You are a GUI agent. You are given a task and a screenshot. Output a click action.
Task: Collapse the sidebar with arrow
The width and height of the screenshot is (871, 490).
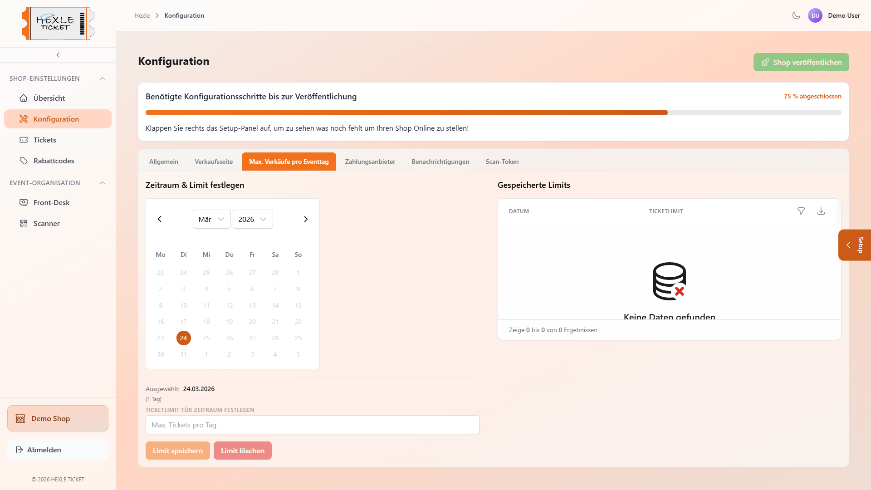click(x=58, y=55)
